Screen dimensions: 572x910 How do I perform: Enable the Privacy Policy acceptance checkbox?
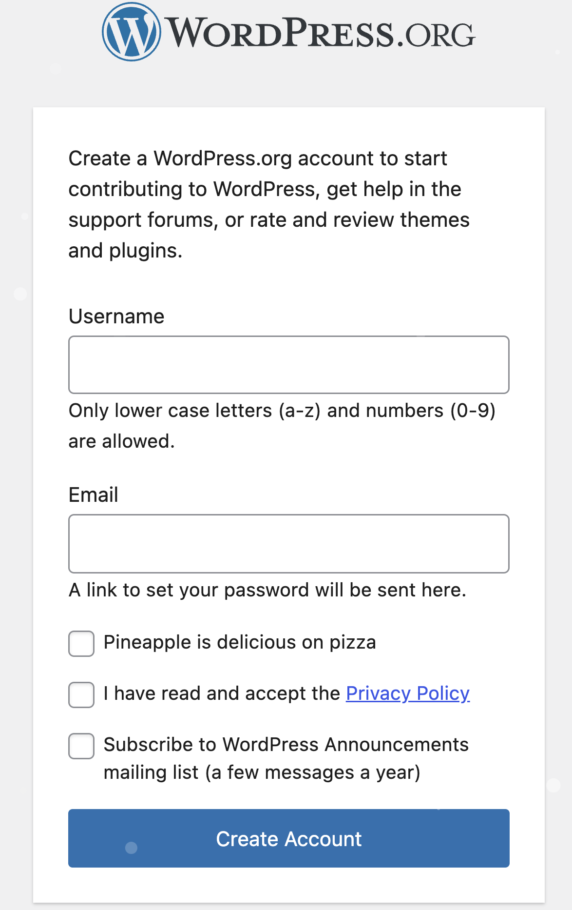(81, 695)
